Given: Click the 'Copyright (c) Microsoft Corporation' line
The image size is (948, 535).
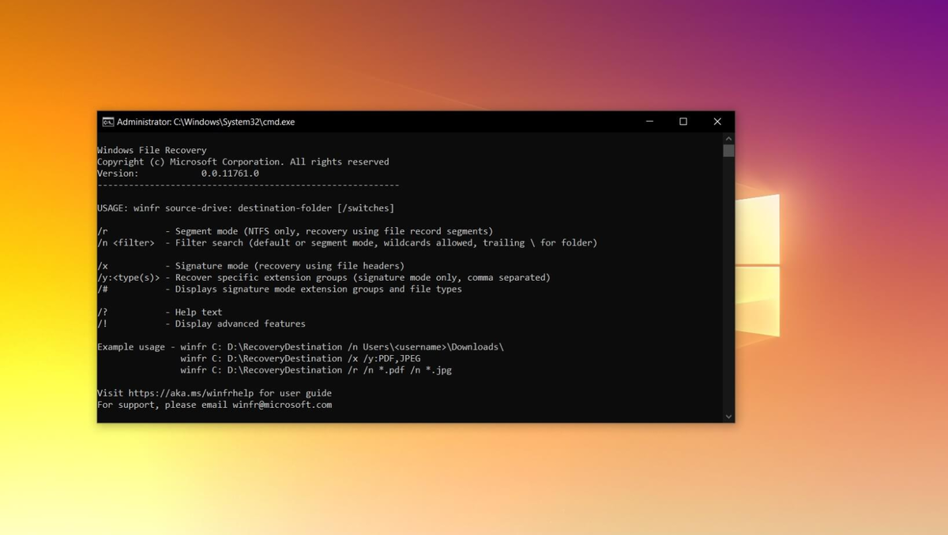Looking at the screenshot, I should (x=243, y=162).
